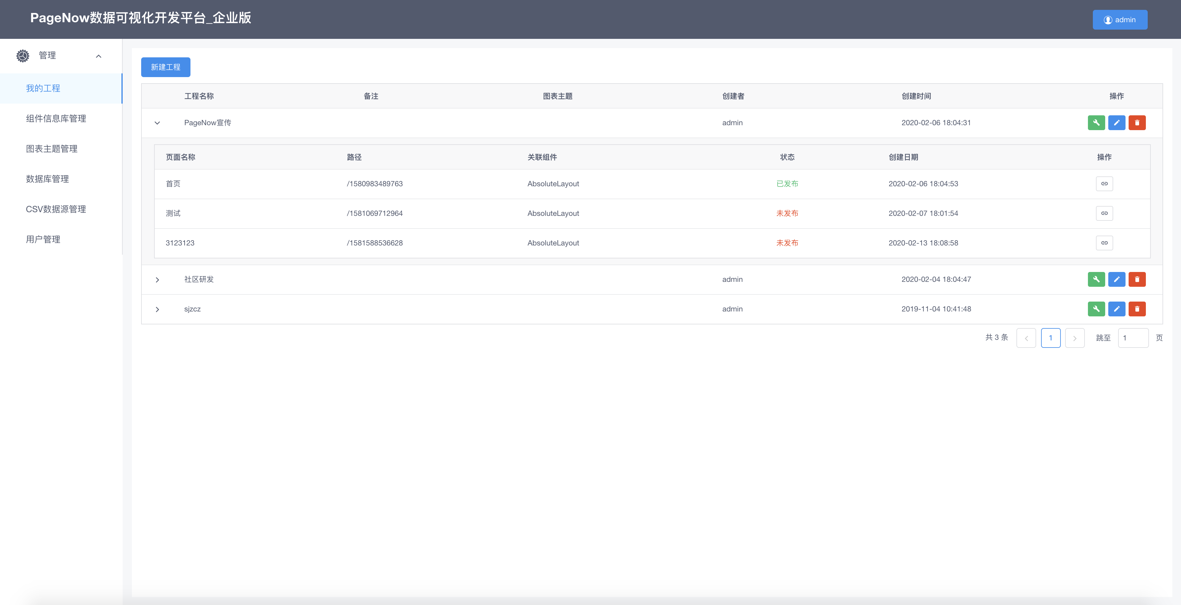The height and width of the screenshot is (605, 1181).
Task: Click the 工程名称 column header
Action: [198, 96]
